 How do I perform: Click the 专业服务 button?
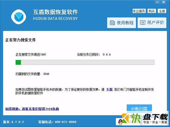coord(139,11)
